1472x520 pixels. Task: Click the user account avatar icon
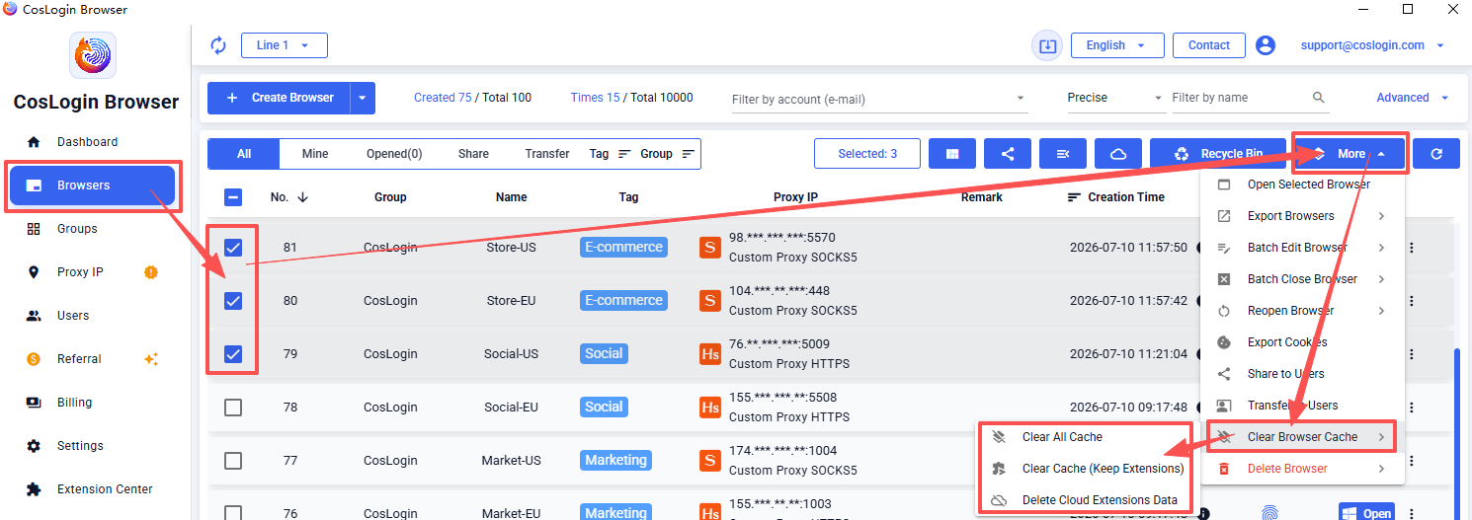point(1266,45)
